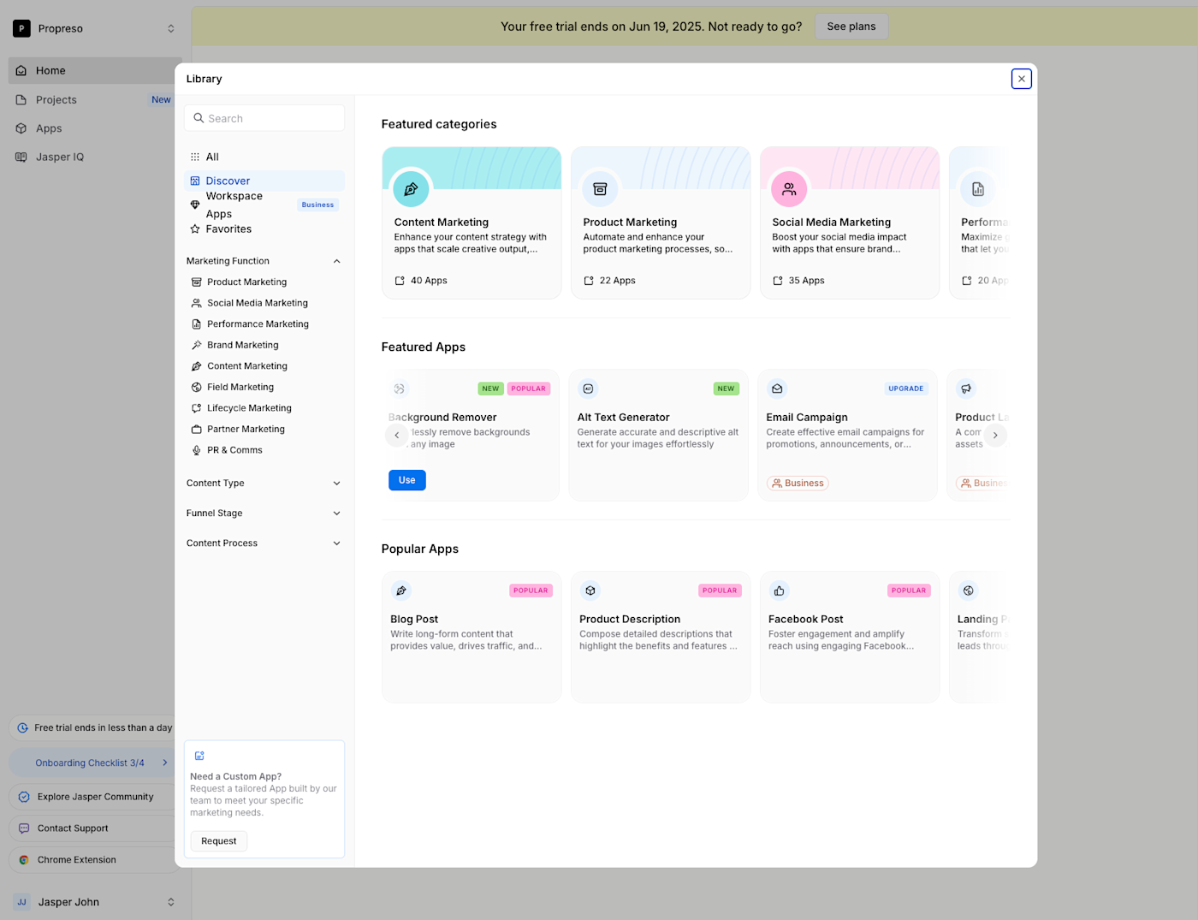Click the UPGRADE badge on Email Campaign
This screenshot has width=1198, height=920.
tap(906, 389)
